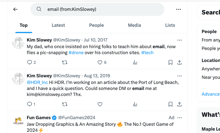Open the @HDR_Inc mention link
The width and height of the screenshot is (220, 133).
point(37,82)
